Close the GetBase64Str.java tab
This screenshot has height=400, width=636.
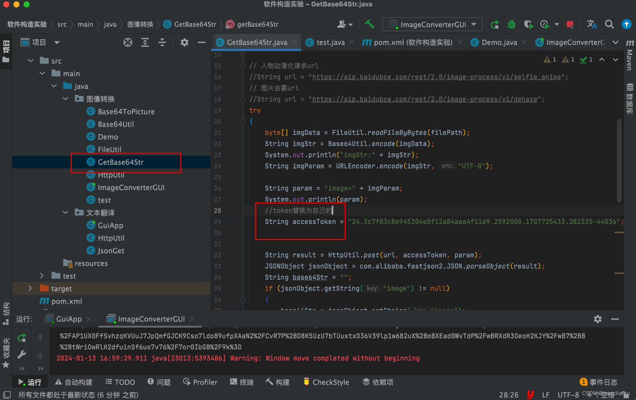[295, 42]
